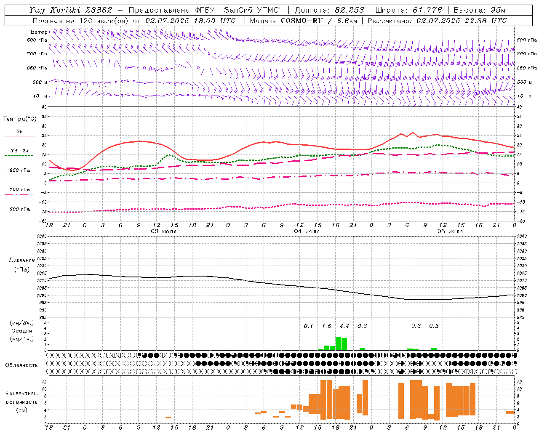The width and height of the screenshot is (539, 431).
Task: Click the dotted 500 гПа temperature legend line
Action: tap(19, 214)
